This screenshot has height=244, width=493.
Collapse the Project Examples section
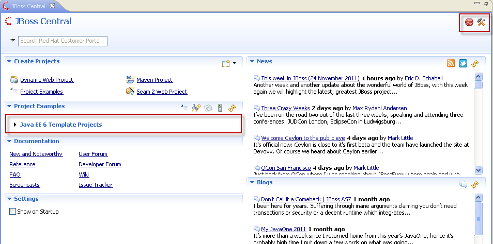(9, 107)
